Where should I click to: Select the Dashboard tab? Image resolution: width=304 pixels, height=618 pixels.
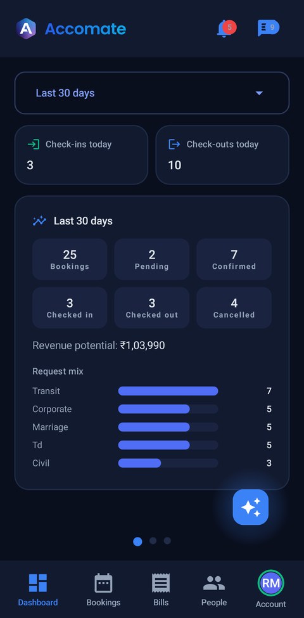coord(38,589)
